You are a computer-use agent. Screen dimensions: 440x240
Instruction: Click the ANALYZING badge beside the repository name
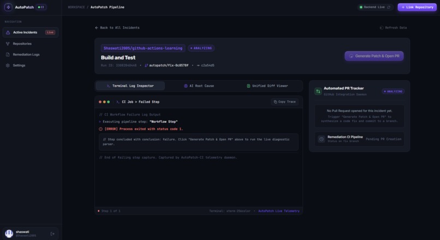tap(201, 48)
